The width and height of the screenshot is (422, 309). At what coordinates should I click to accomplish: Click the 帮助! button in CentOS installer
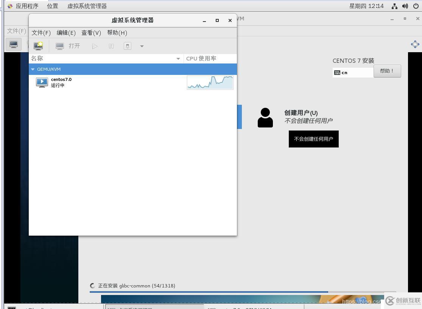coord(387,71)
